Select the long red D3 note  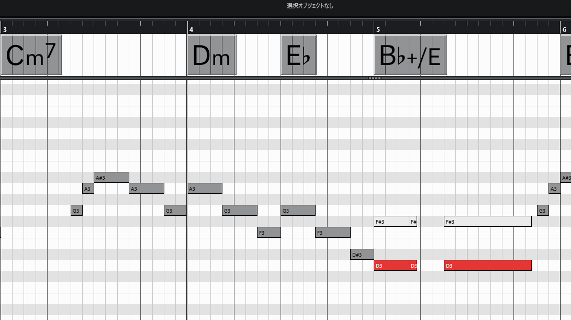click(487, 266)
